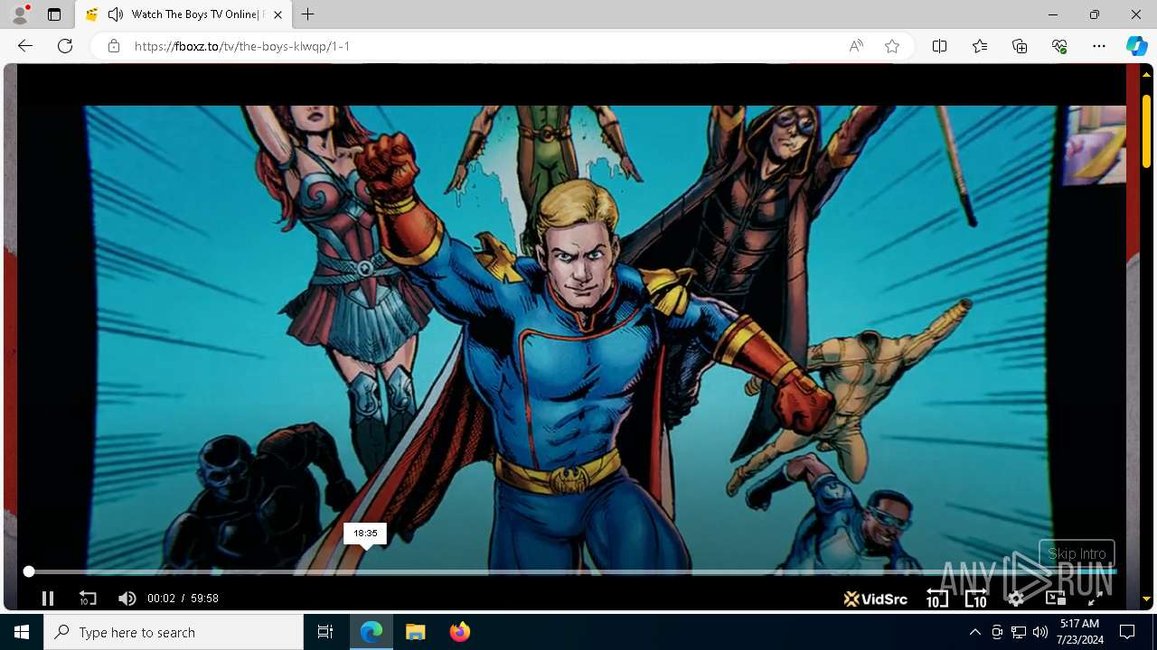Click the VidSrc logo in player
Viewport: 1157px width, 650px height.
[875, 598]
